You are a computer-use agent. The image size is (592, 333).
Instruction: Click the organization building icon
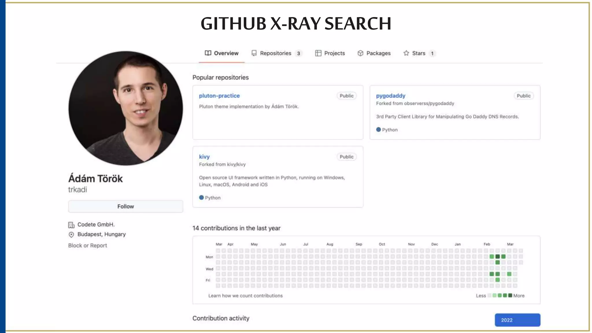click(71, 225)
